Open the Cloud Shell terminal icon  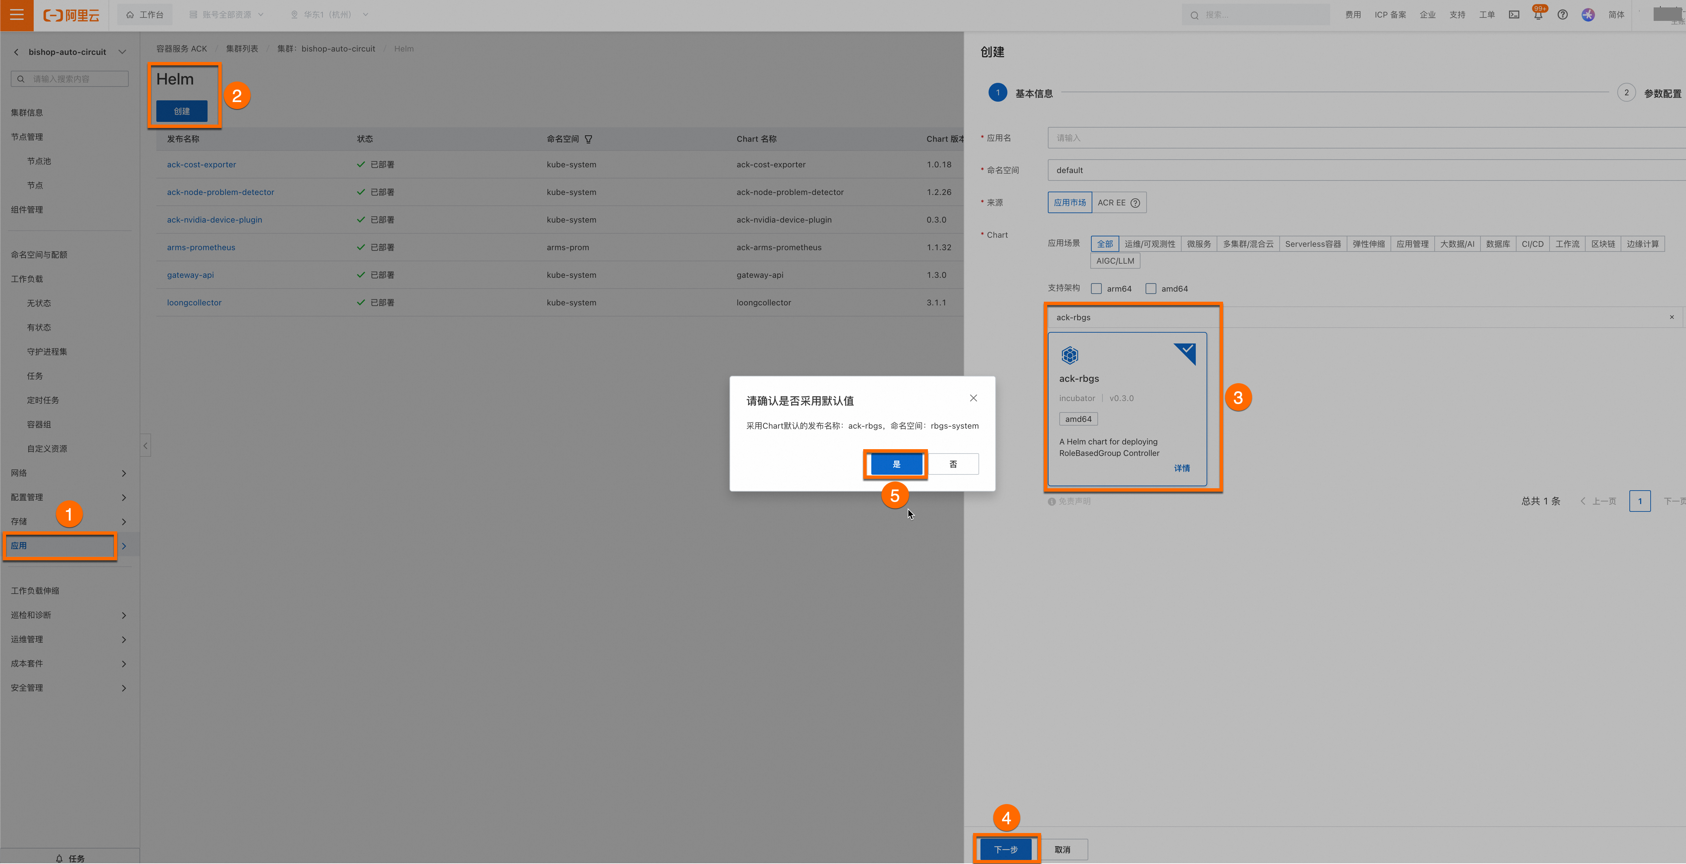click(1514, 15)
